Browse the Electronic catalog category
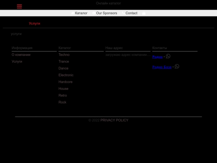The image size is (217, 163). coord(66,75)
